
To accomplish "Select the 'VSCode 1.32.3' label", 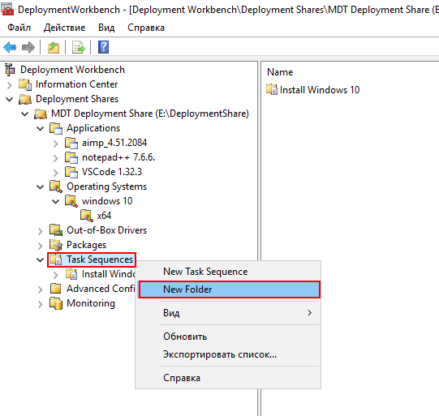I will tap(112, 172).
